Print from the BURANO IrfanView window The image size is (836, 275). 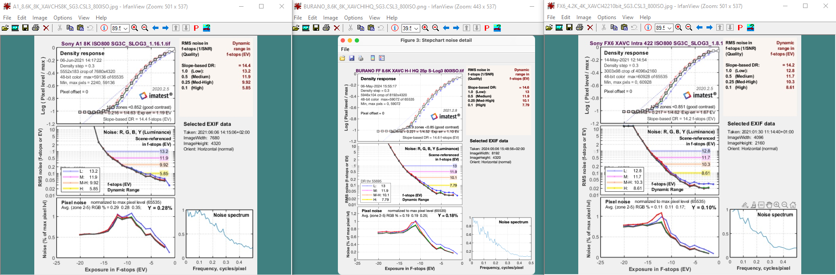(326, 28)
